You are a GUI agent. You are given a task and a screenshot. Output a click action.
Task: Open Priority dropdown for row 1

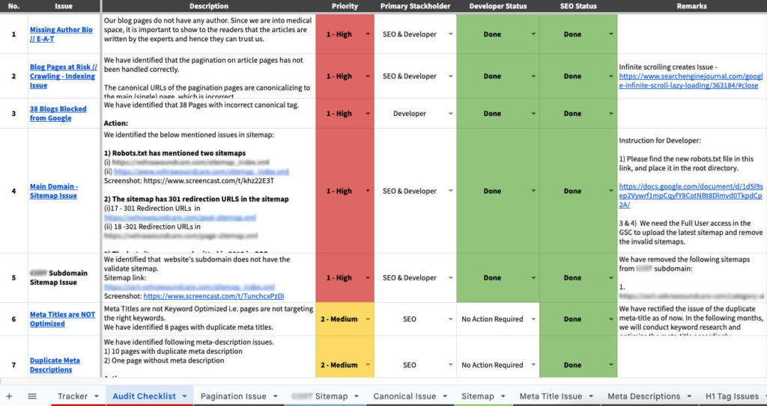coord(368,34)
